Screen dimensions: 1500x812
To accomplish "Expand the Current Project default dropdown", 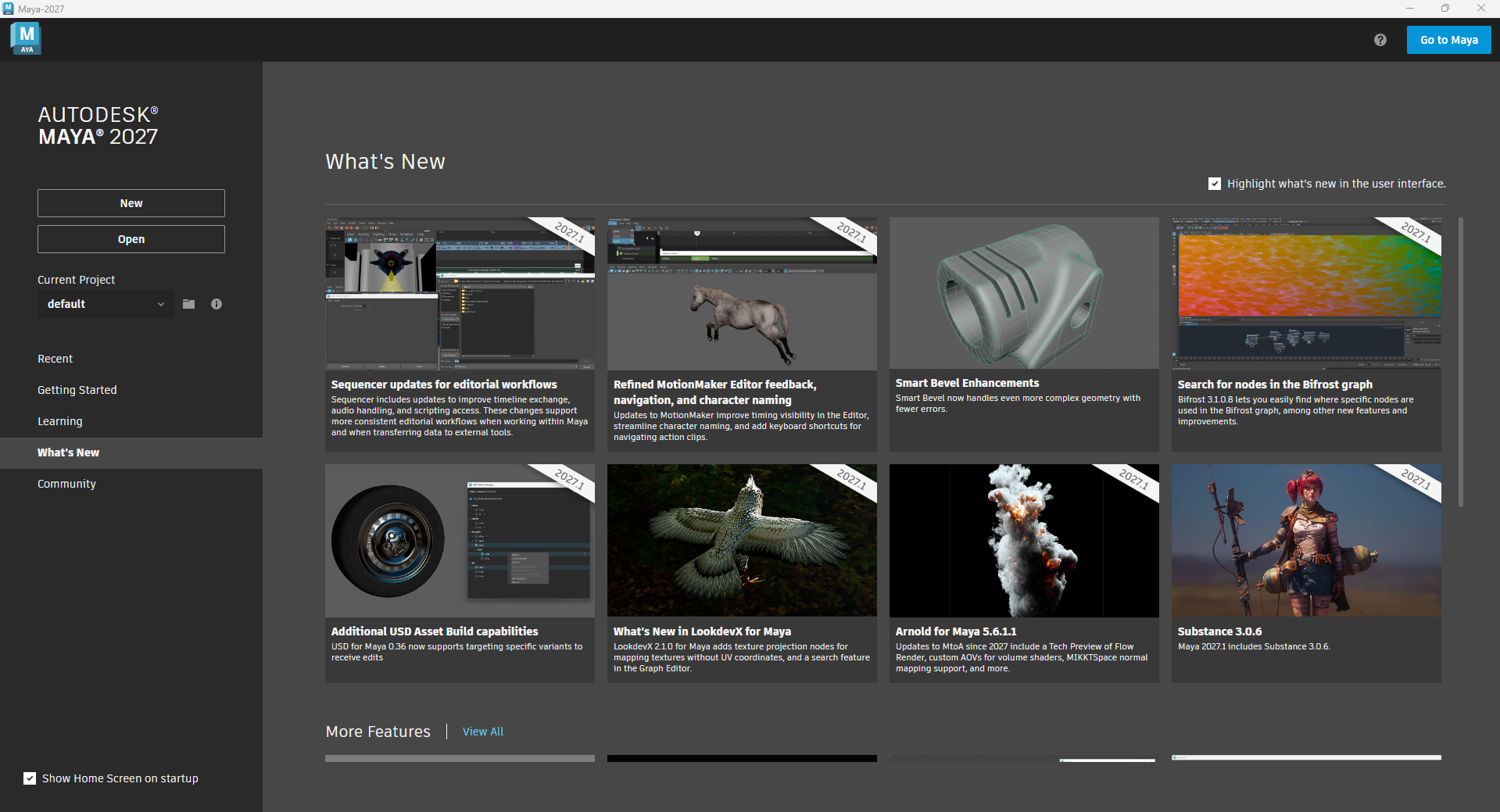I will (106, 304).
